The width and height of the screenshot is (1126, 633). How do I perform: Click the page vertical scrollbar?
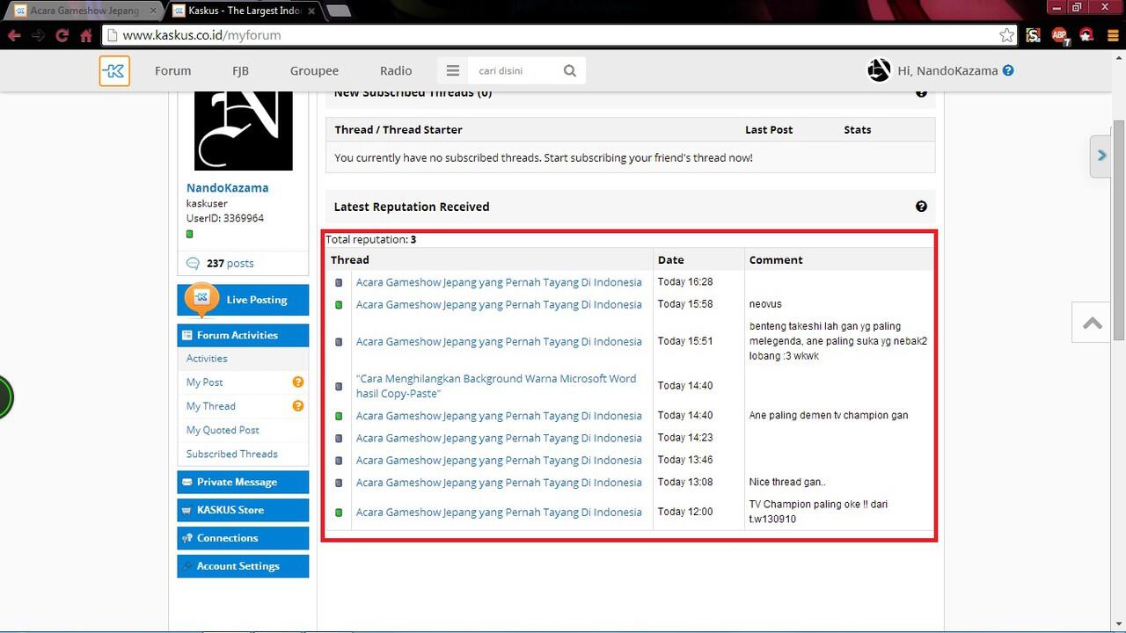[x=1119, y=230]
